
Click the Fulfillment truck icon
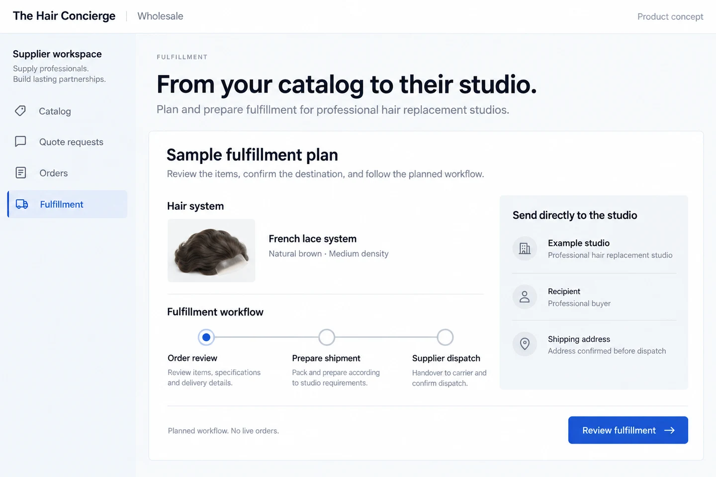(22, 204)
